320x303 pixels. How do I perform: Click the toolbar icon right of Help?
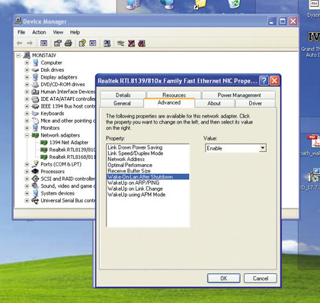[93, 44]
